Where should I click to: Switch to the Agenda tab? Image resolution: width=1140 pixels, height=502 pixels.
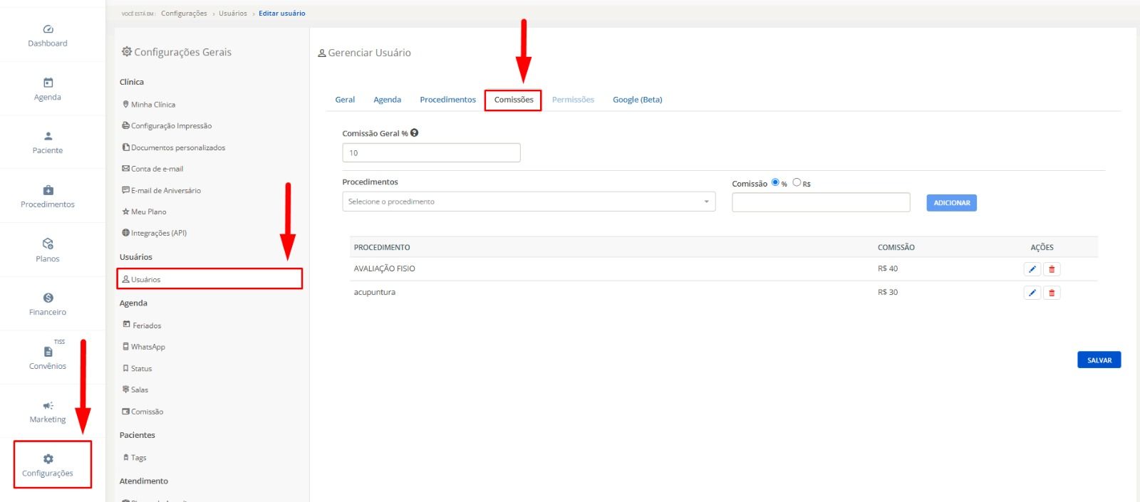point(387,100)
